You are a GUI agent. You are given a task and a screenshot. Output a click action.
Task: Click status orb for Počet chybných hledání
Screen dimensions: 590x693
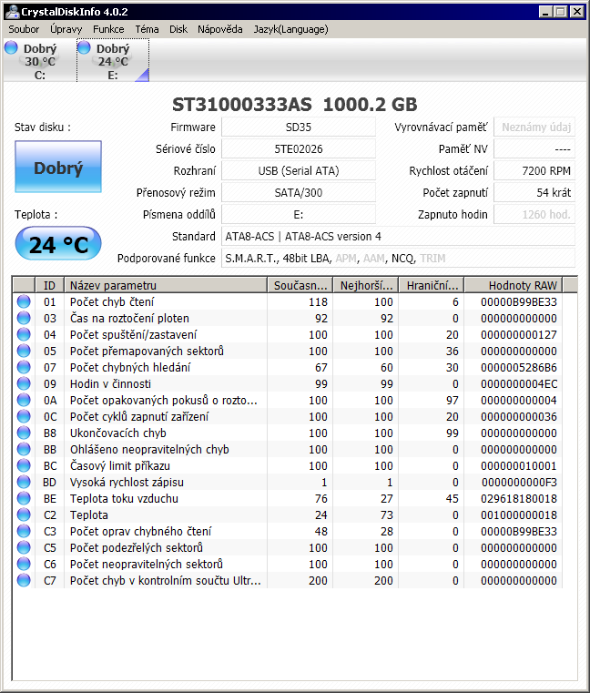24,367
